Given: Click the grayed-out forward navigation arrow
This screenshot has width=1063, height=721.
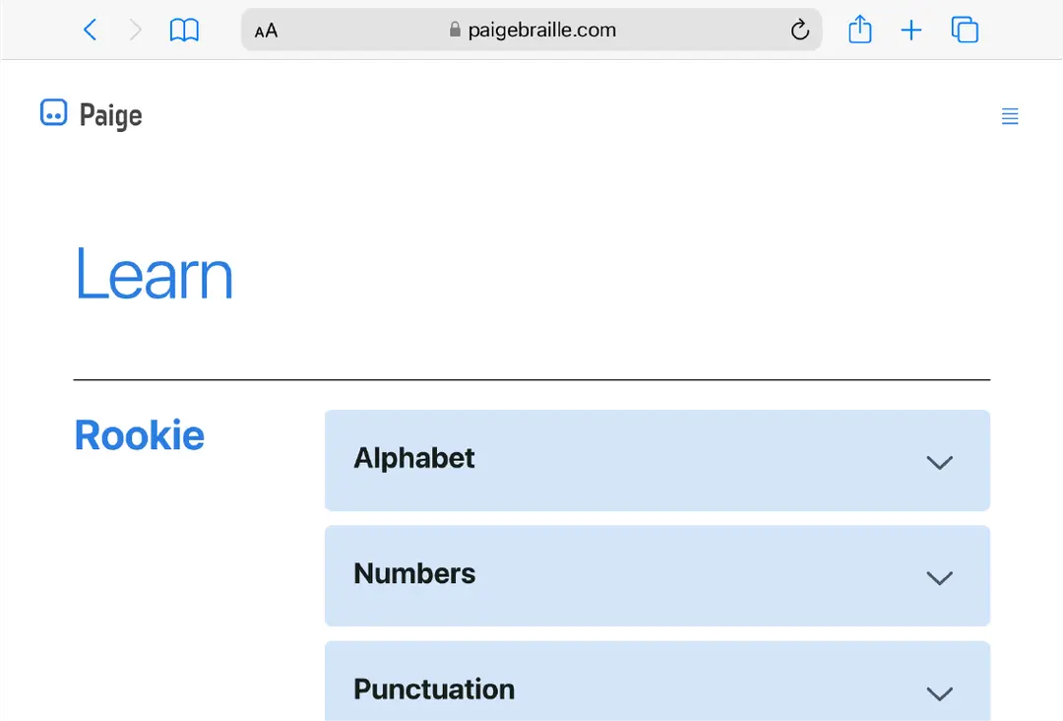Looking at the screenshot, I should [136, 30].
